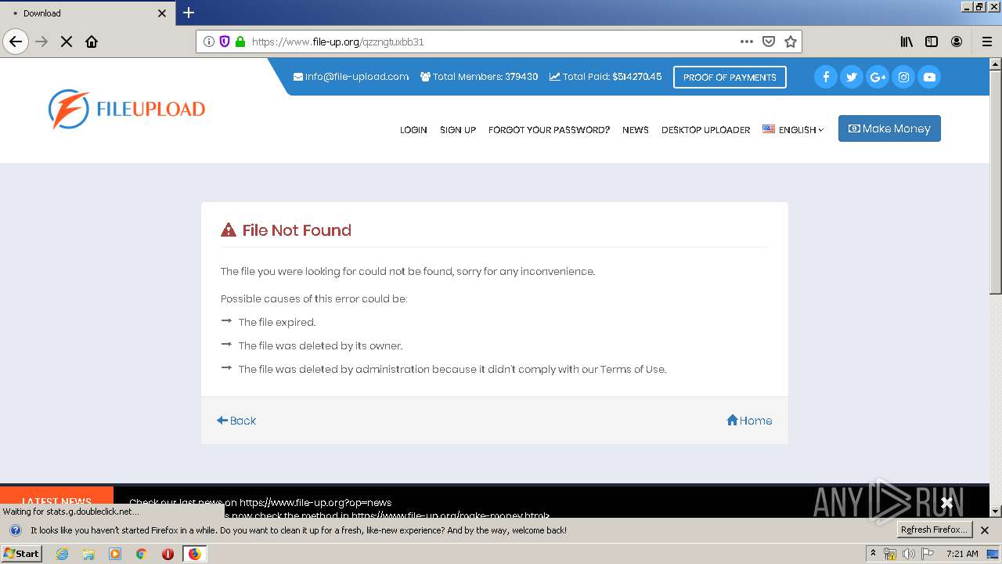Open tracking protection shield icon
1002x564 pixels.
[225, 42]
